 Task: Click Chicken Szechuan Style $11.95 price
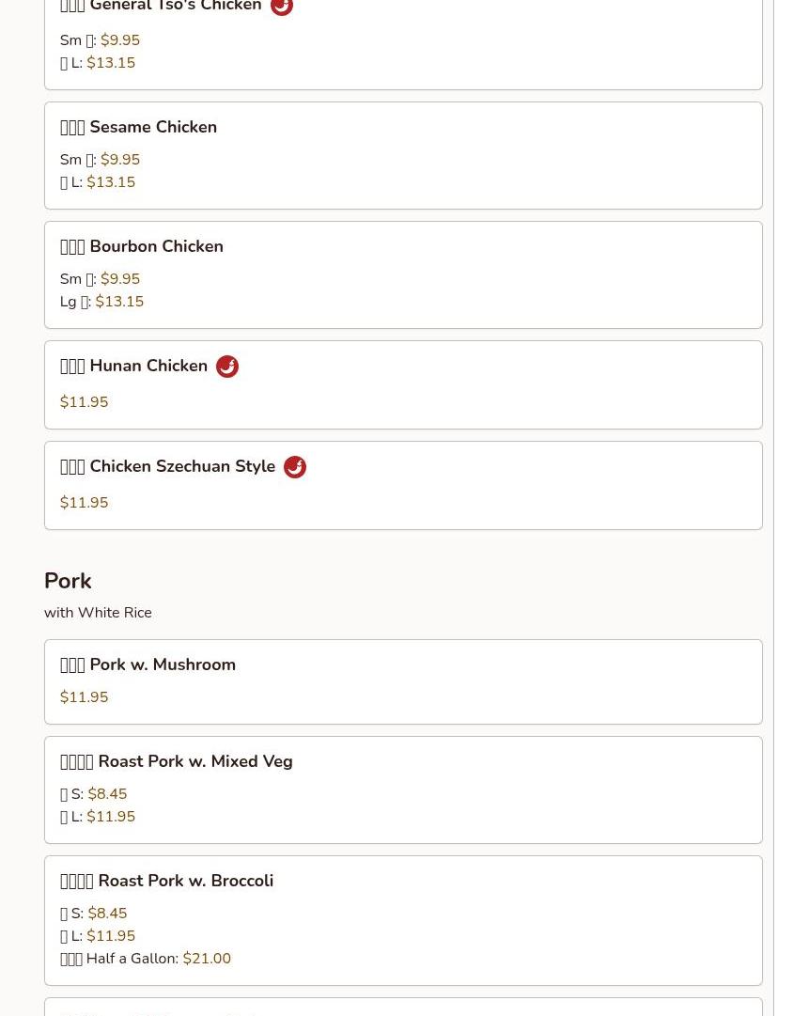coord(84,503)
